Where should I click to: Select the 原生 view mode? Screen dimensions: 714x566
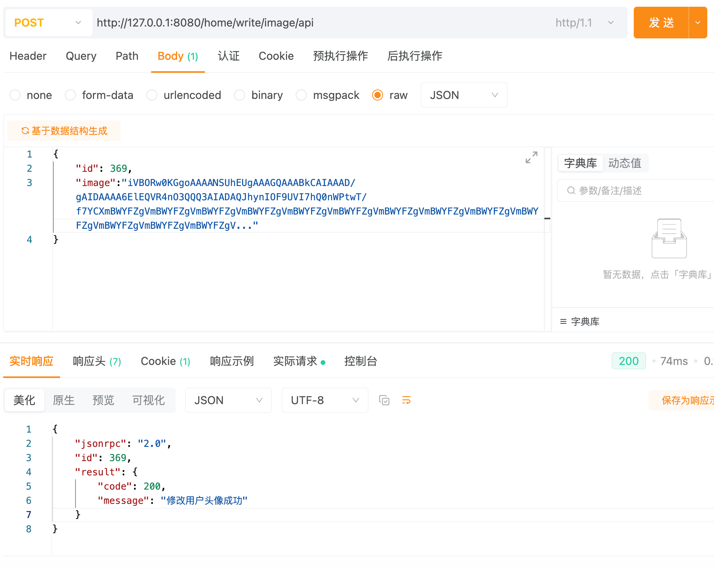[x=64, y=400]
